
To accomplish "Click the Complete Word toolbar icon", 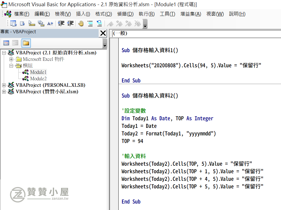I will tap(50, 24).
